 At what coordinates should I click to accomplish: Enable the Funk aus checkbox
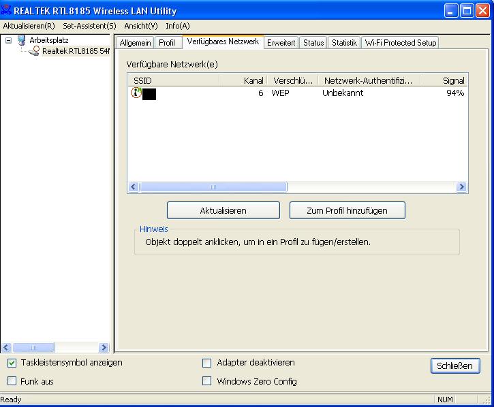point(12,381)
